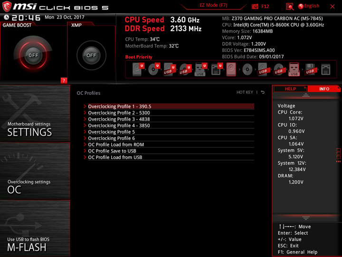The width and height of the screenshot is (342, 257).
Task: Select the UEFI network boot icon
Action: point(217,69)
